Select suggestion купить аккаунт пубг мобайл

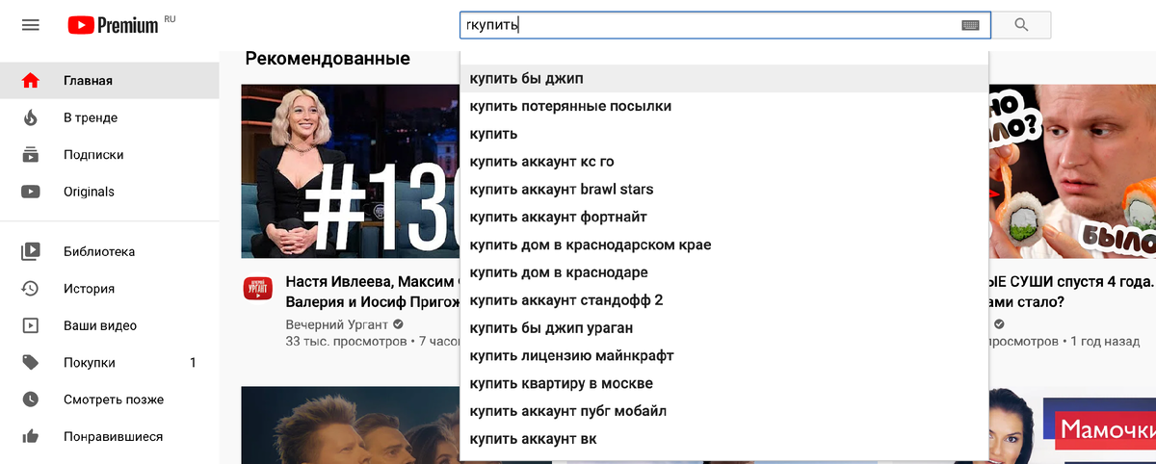[x=724, y=411]
